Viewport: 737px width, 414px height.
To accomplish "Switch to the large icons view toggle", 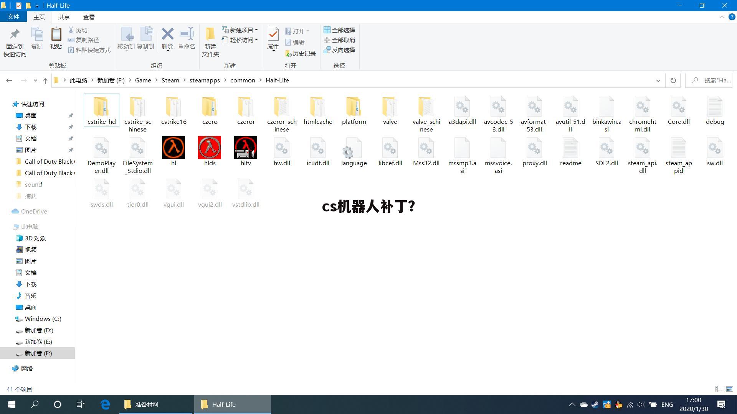I will [x=730, y=389].
